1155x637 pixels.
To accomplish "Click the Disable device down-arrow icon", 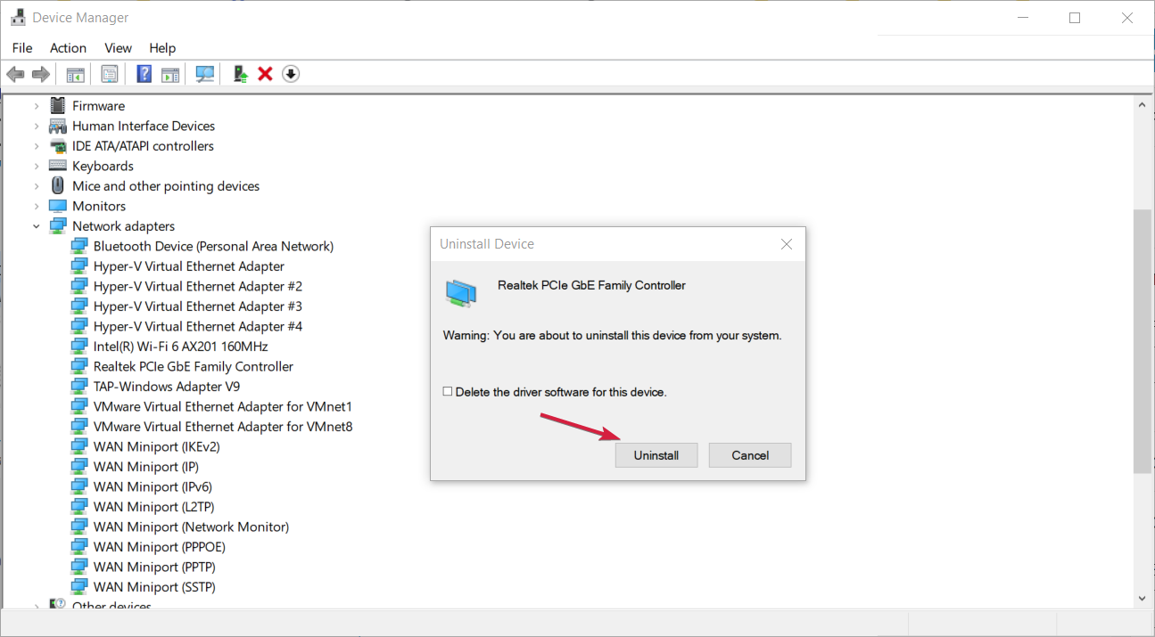I will tap(291, 74).
